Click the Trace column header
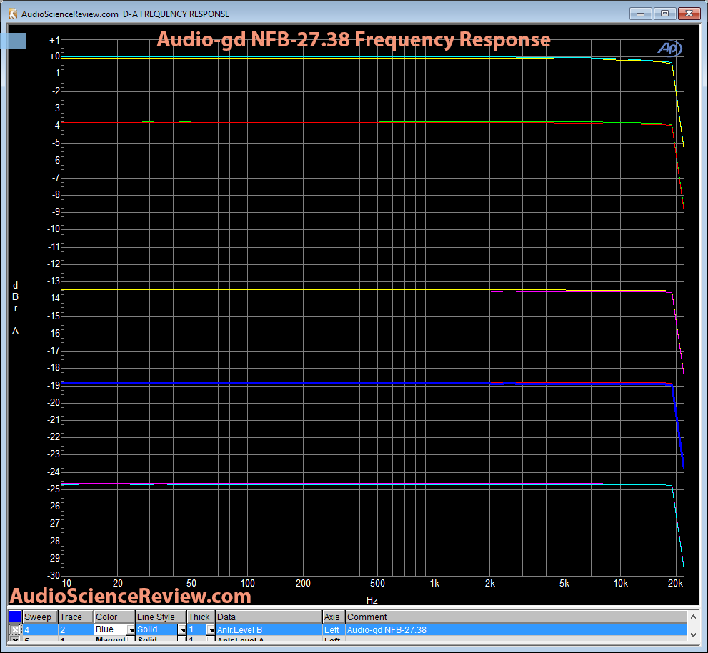 coord(76,617)
